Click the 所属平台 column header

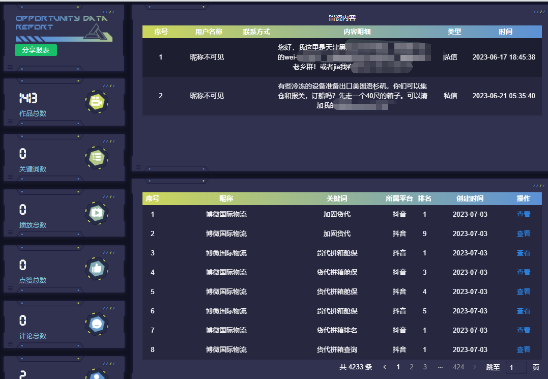pyautogui.click(x=399, y=199)
